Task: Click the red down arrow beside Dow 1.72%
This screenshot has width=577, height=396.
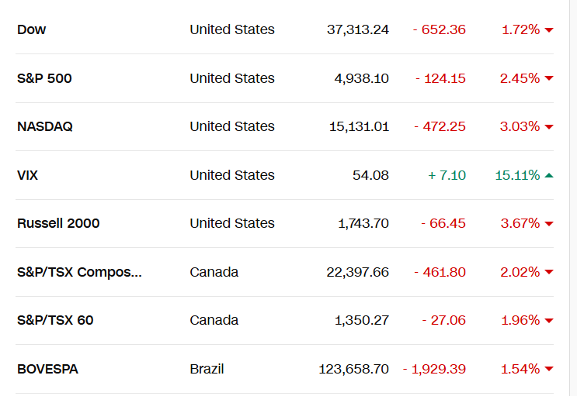Action: [x=549, y=29]
